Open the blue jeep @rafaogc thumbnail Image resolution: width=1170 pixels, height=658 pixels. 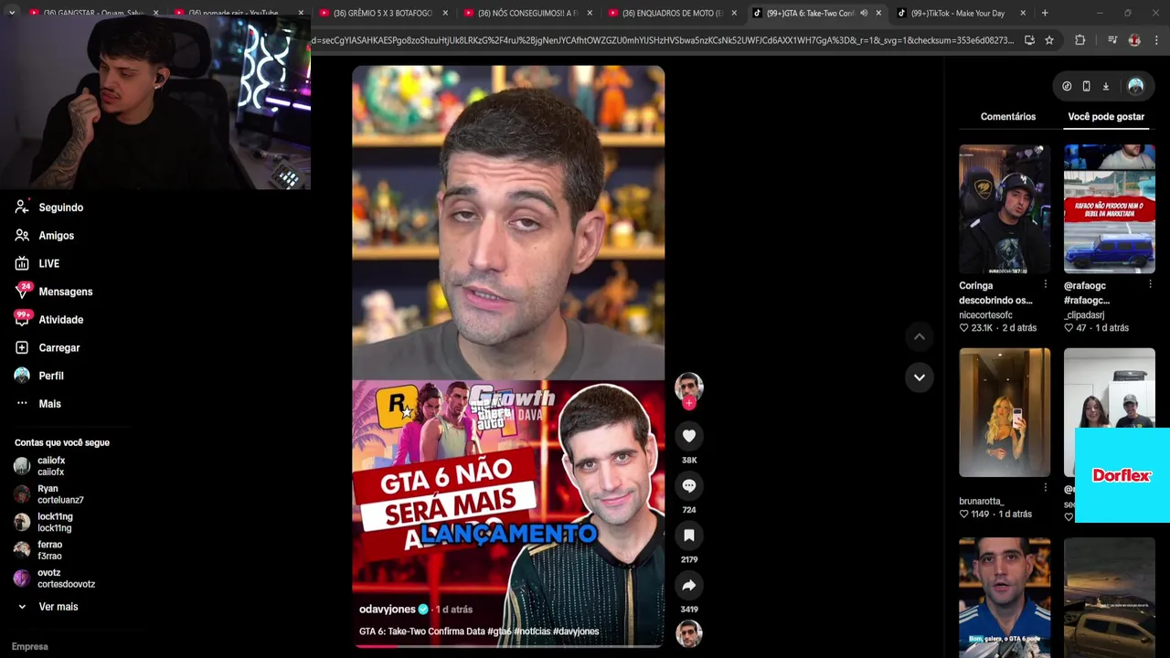pos(1109,209)
